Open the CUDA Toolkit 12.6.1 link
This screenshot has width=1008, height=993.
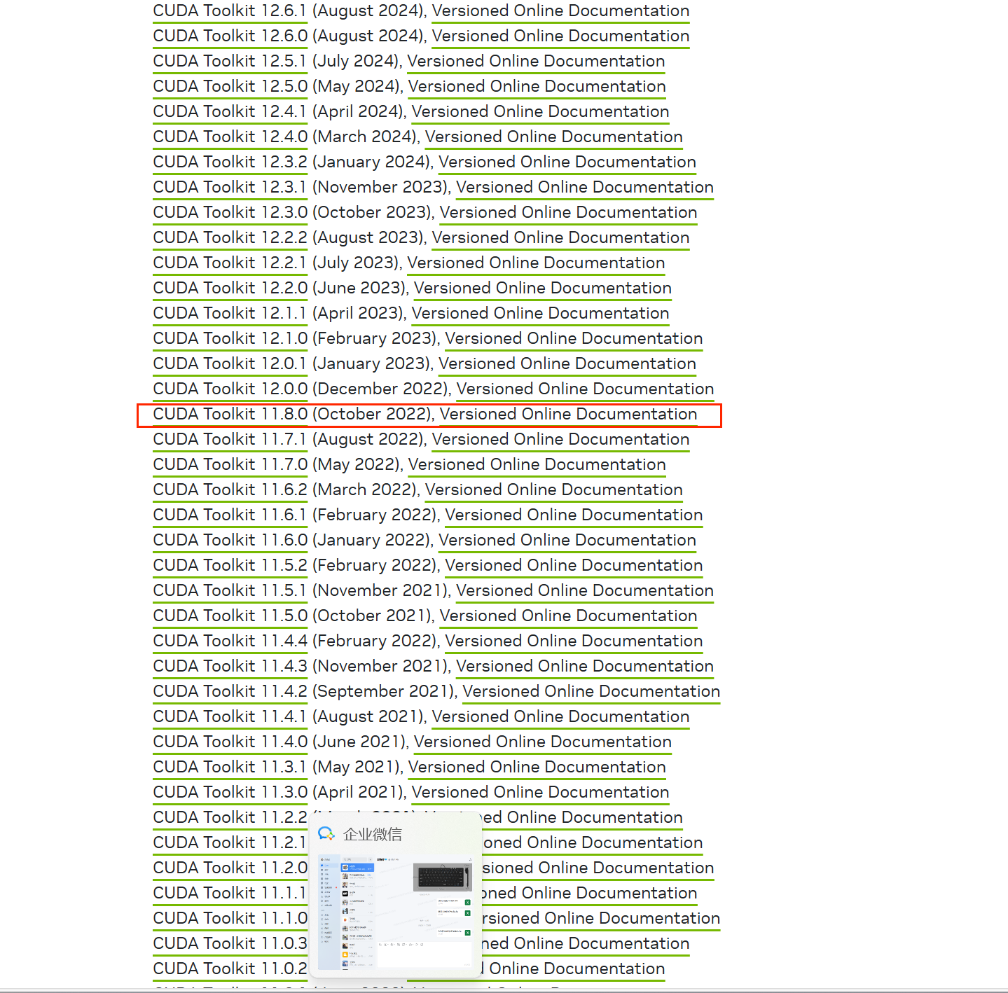coord(230,11)
